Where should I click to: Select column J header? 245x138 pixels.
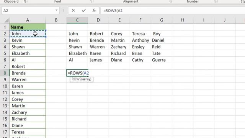coord(225,20)
